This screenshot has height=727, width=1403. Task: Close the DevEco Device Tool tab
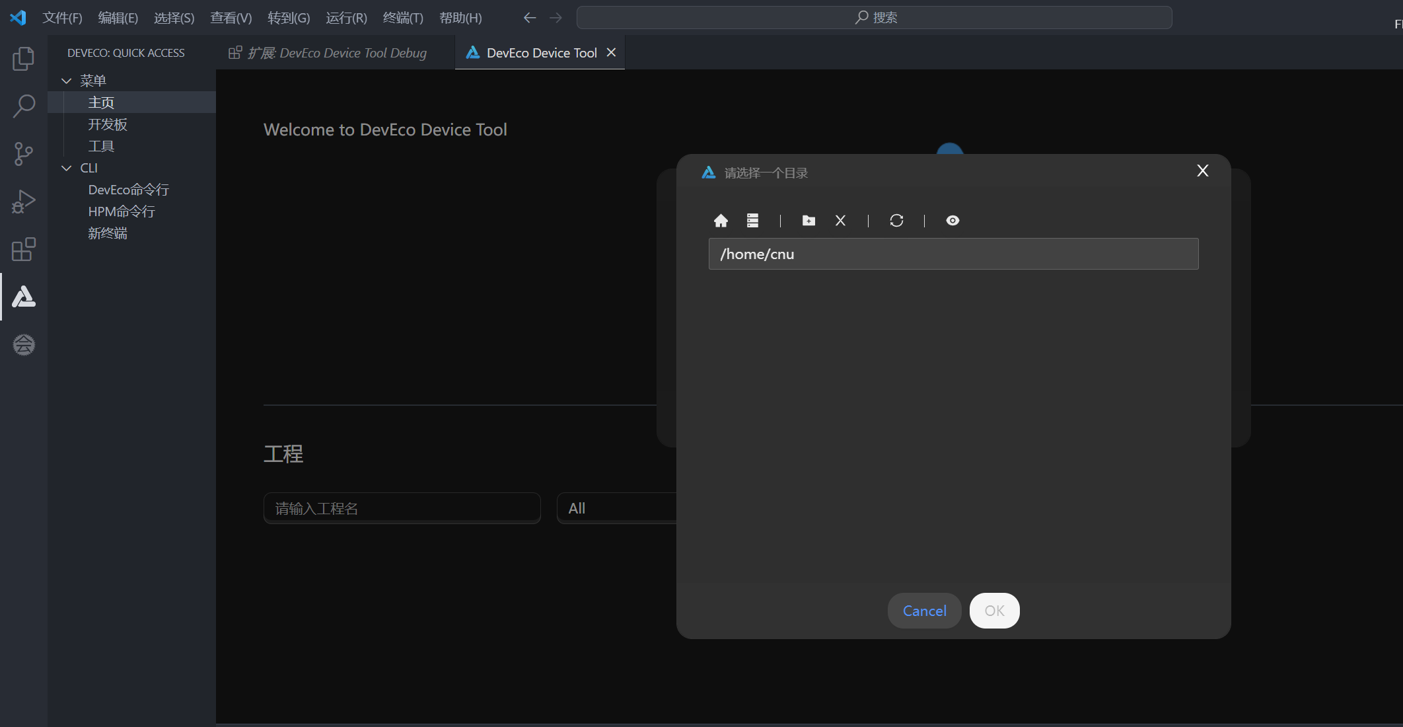click(x=612, y=52)
